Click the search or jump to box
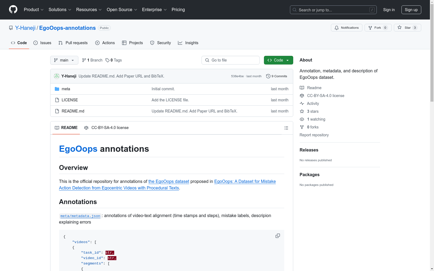Screen dimensions: 434x271 point(333,10)
